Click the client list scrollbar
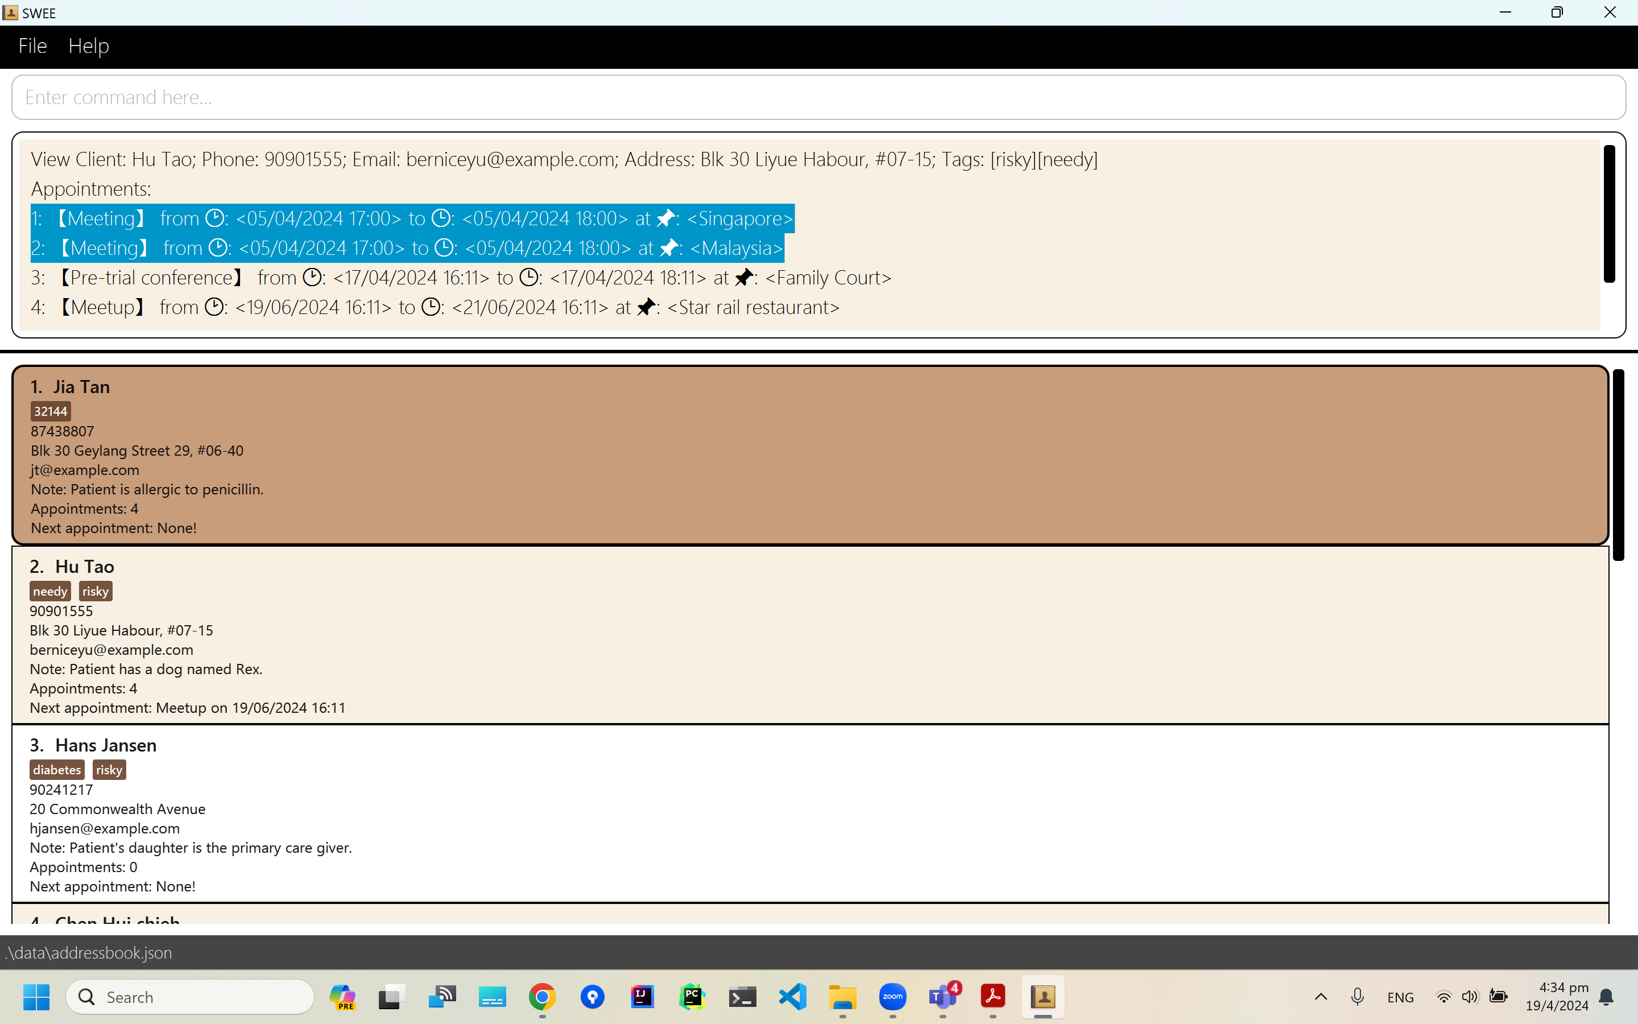The image size is (1638, 1024). tap(1618, 465)
